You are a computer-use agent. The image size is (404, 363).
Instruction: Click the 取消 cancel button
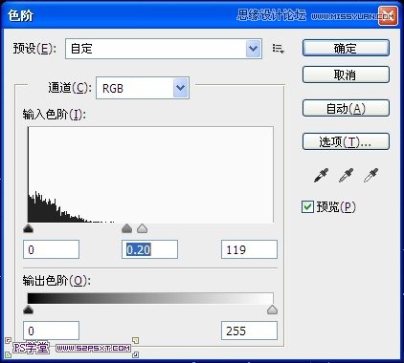(346, 75)
